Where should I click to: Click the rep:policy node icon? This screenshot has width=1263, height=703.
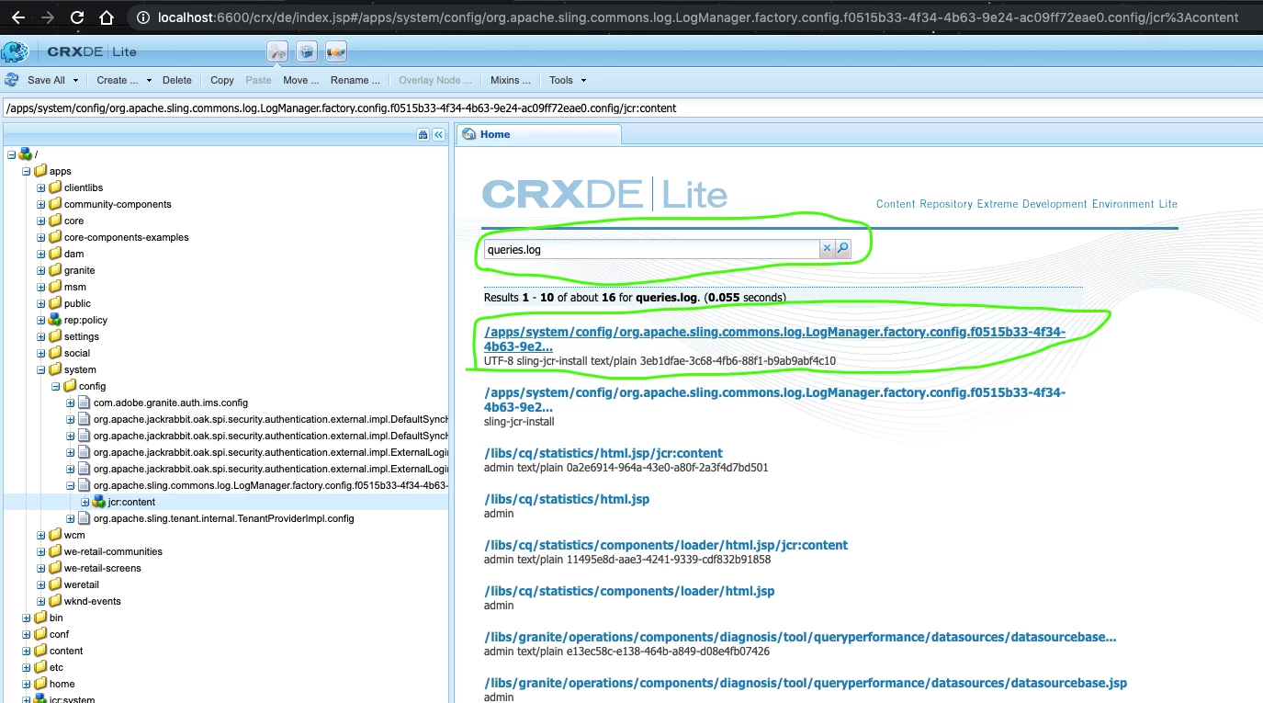55,320
